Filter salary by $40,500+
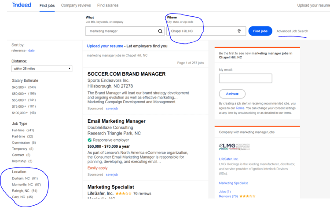The height and width of the screenshot is (207, 330). (24, 87)
